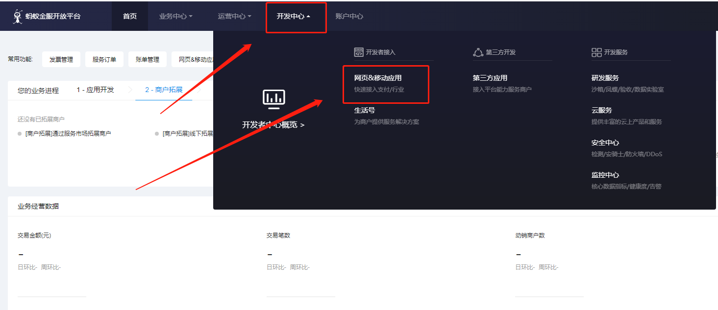Open the 账户中心 menu
The height and width of the screenshot is (310, 718).
click(x=349, y=16)
